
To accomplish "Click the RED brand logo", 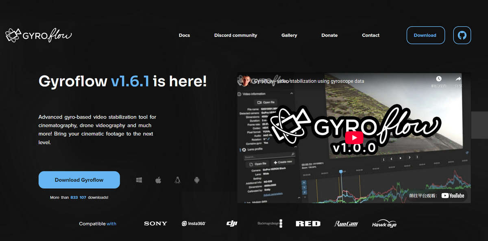I will 308,224.
